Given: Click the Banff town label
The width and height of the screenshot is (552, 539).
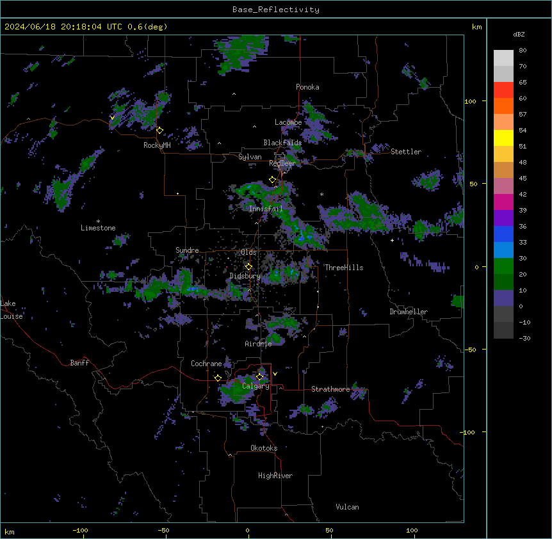Looking at the screenshot, I should point(79,363).
